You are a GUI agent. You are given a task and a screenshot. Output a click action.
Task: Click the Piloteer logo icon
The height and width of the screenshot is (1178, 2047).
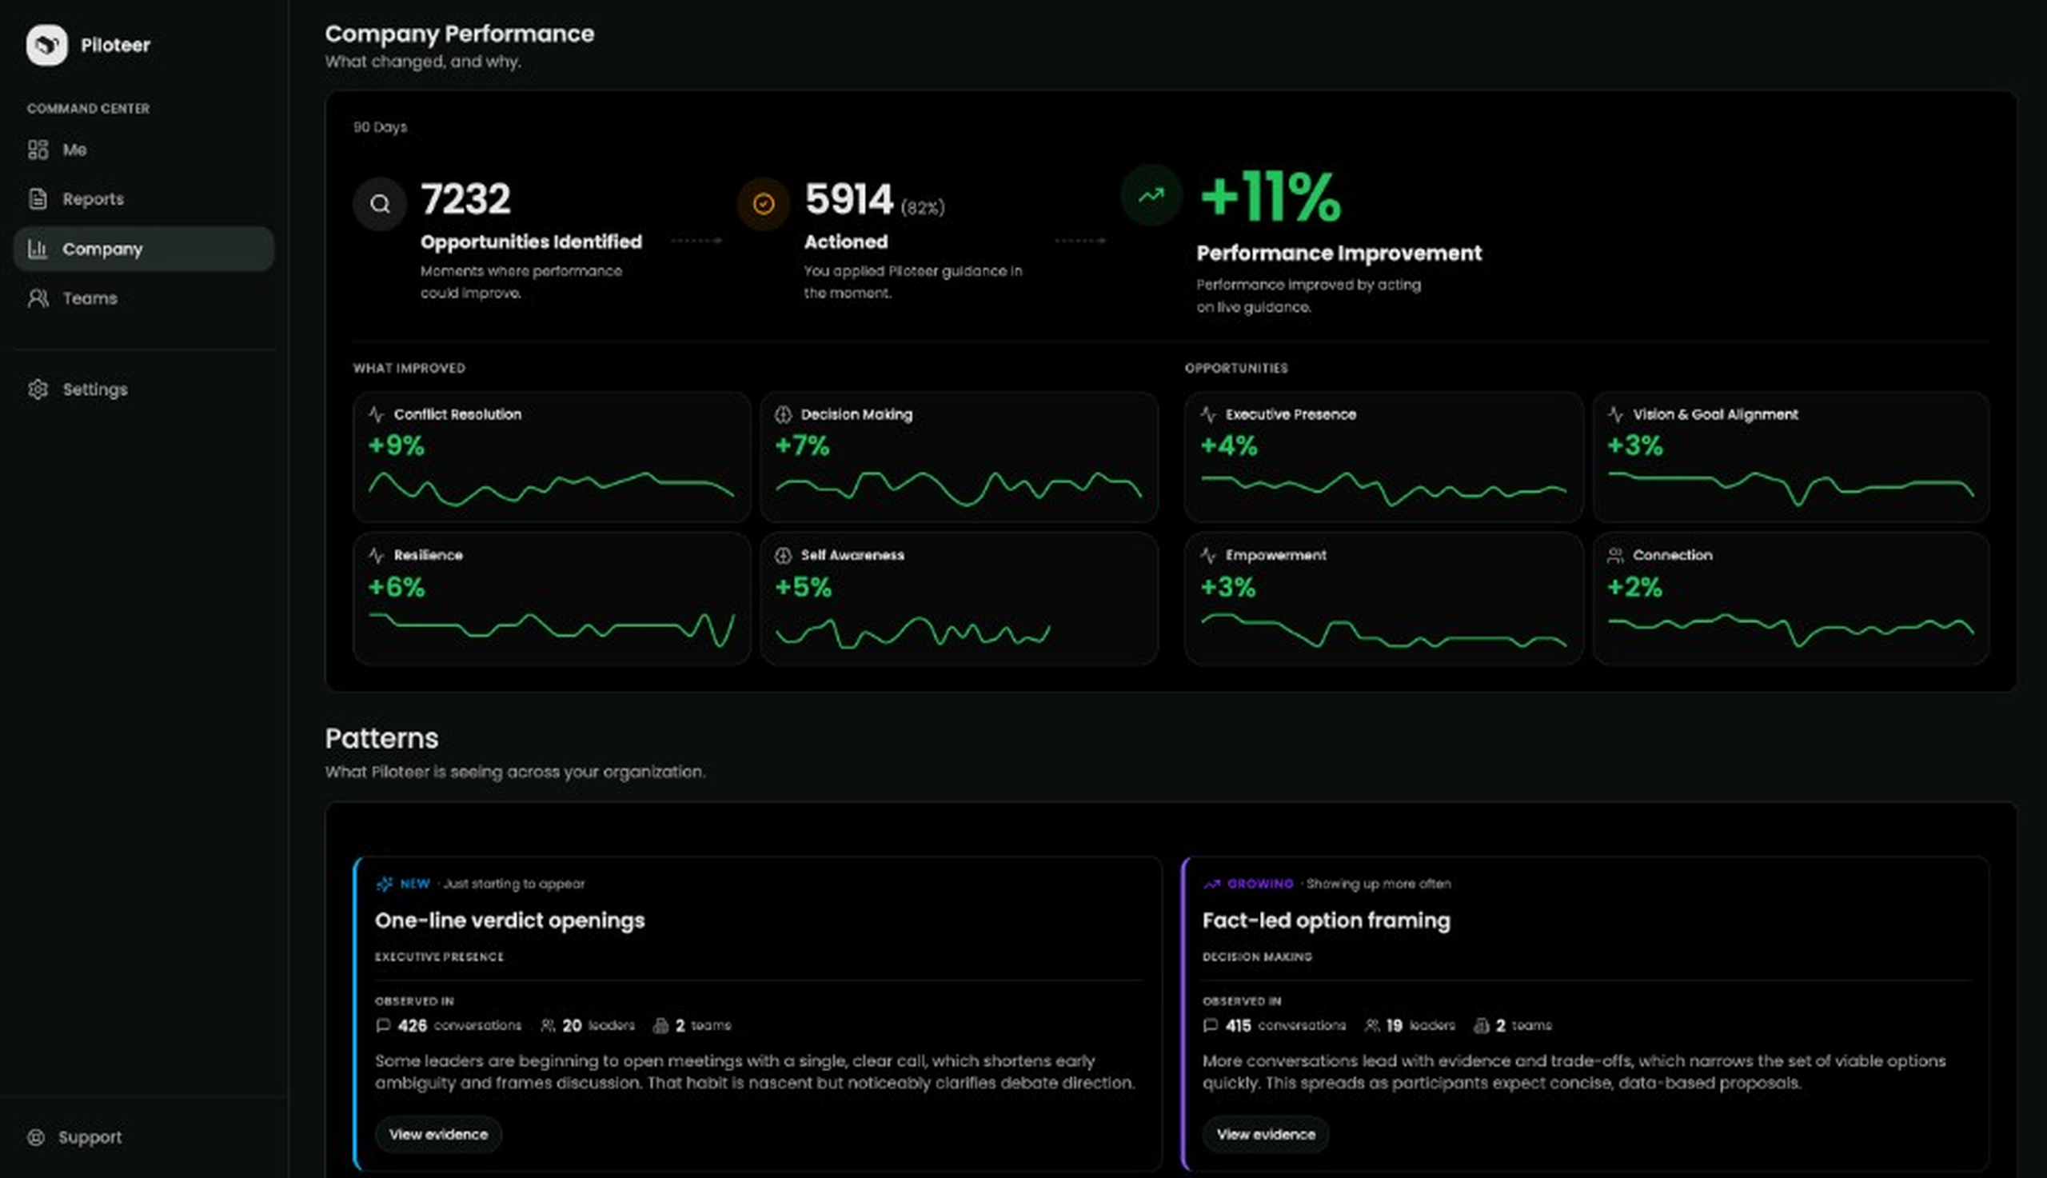point(47,45)
